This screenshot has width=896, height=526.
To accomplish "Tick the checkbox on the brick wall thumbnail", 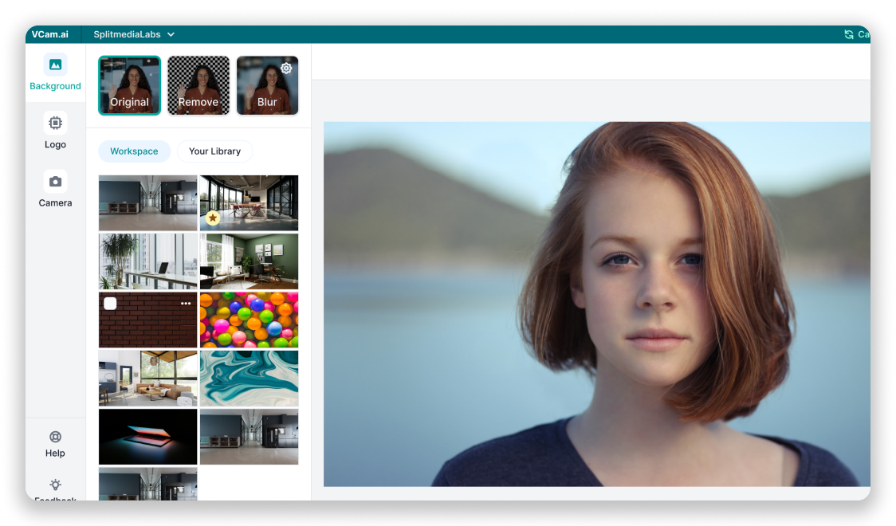I will click(110, 302).
